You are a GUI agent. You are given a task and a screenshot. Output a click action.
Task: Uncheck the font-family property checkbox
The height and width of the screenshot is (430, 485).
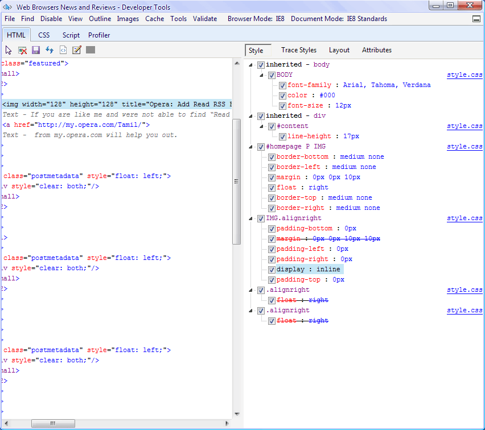(282, 85)
